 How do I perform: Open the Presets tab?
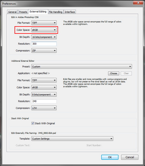coord(23,12)
